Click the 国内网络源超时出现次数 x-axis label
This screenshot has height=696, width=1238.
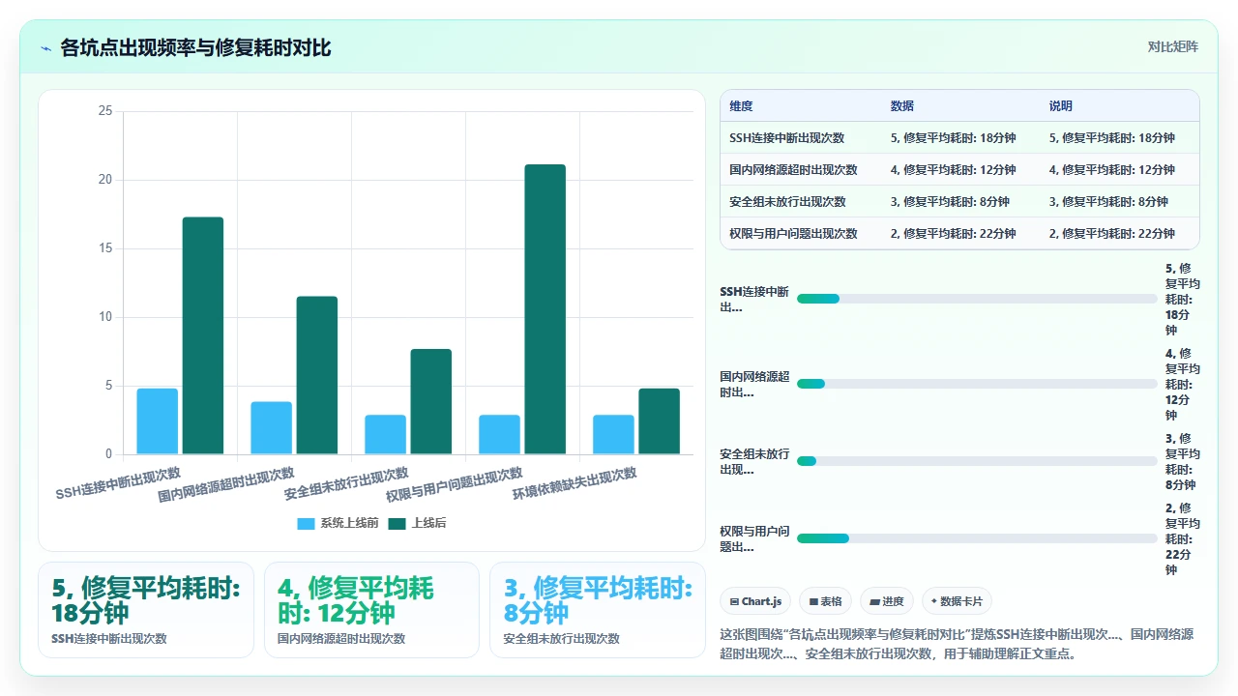(226, 485)
